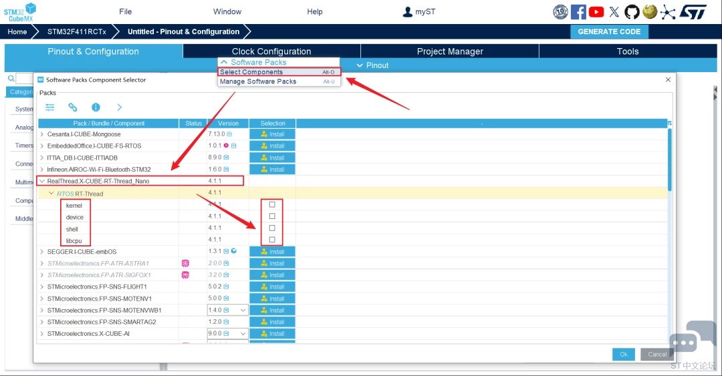Click the STM32CubeMX logo
The height and width of the screenshot is (376, 722).
coord(20,12)
